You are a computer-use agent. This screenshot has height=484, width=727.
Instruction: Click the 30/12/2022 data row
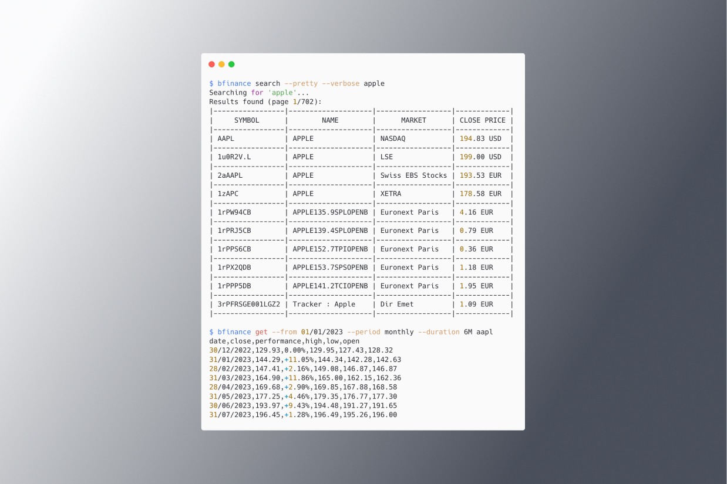(x=301, y=350)
